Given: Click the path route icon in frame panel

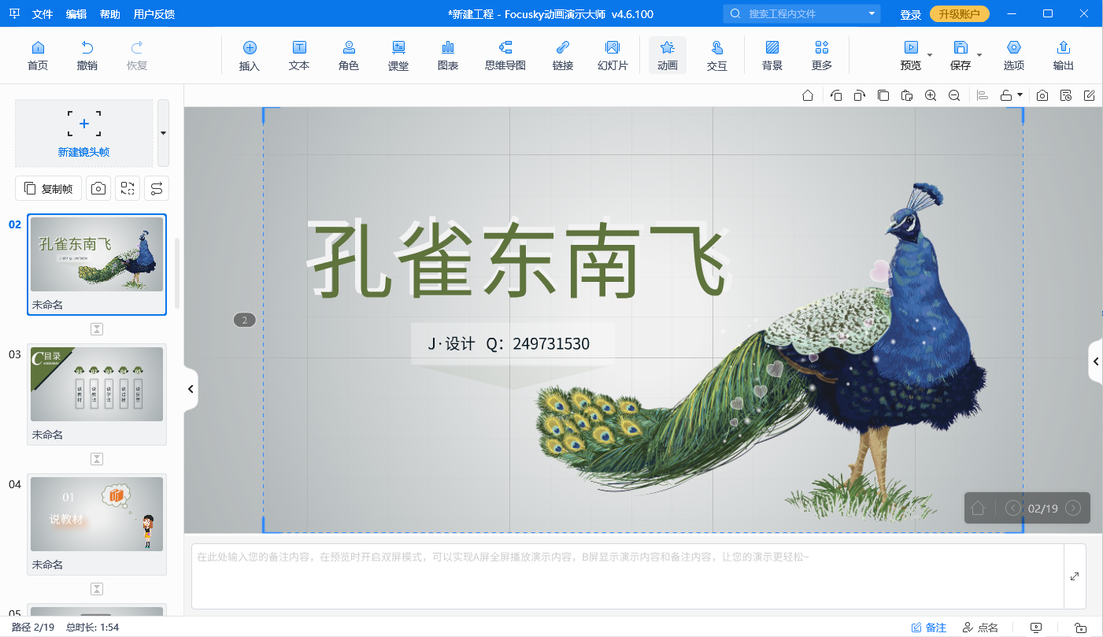Looking at the screenshot, I should coord(157,188).
